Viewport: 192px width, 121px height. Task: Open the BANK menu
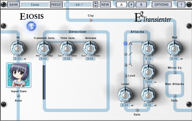point(14,5)
